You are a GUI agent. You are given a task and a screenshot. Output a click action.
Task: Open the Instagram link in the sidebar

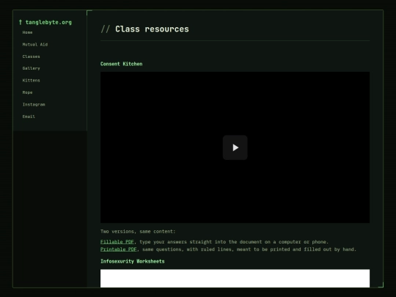pyautogui.click(x=34, y=104)
